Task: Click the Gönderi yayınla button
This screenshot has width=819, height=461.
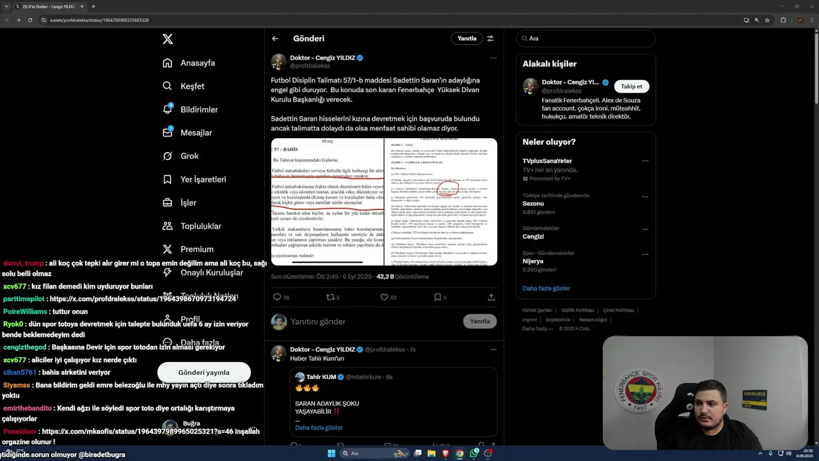Action: [x=203, y=372]
